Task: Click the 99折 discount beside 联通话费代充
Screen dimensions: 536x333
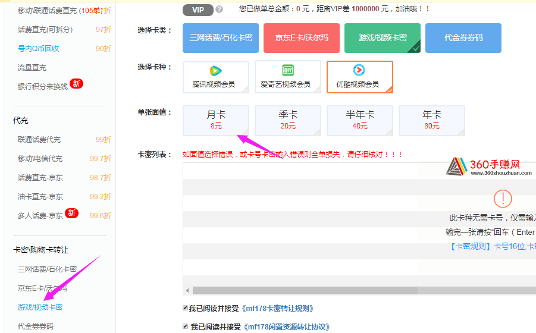Action: click(104, 139)
